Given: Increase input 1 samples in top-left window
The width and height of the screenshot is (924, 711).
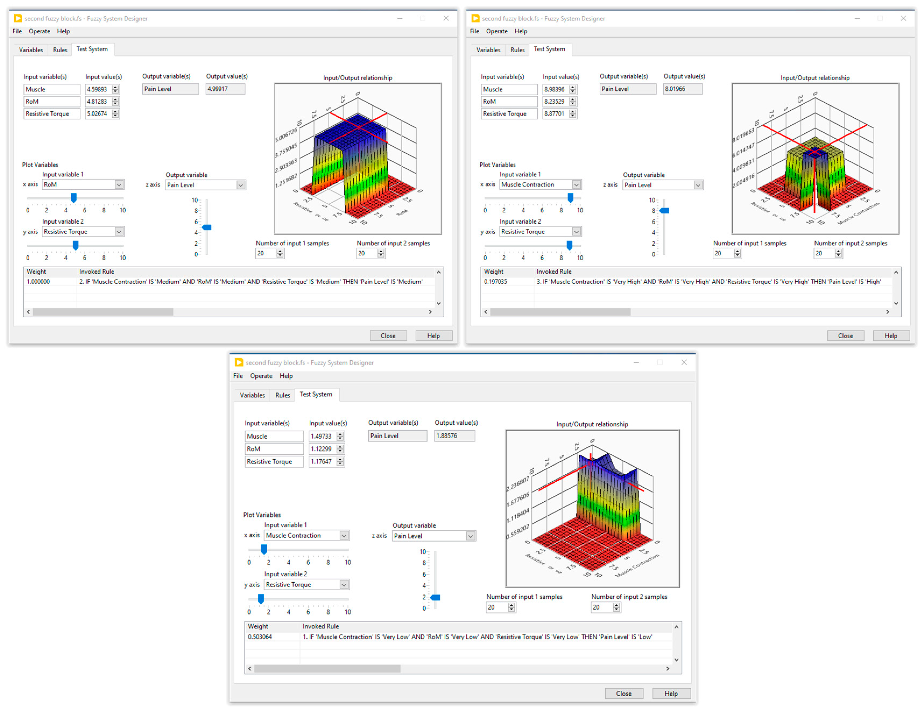Looking at the screenshot, I should (280, 251).
